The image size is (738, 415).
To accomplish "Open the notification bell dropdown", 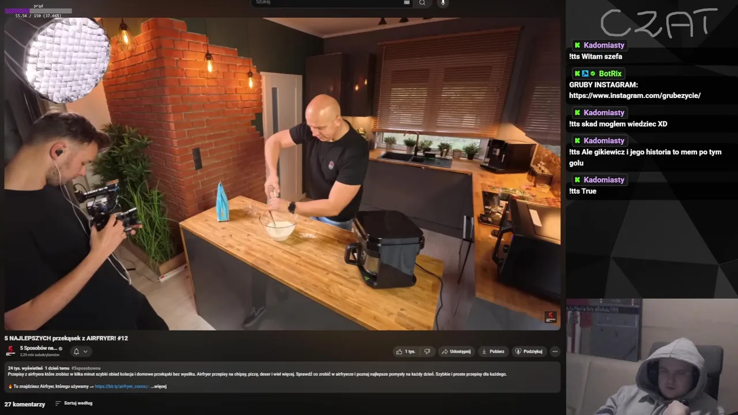I will (x=80, y=352).
